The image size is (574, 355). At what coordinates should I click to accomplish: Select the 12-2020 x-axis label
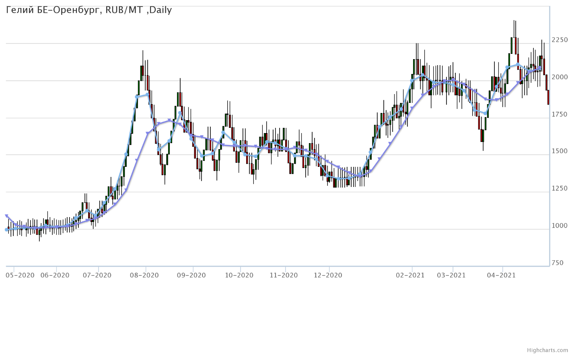(x=328, y=275)
